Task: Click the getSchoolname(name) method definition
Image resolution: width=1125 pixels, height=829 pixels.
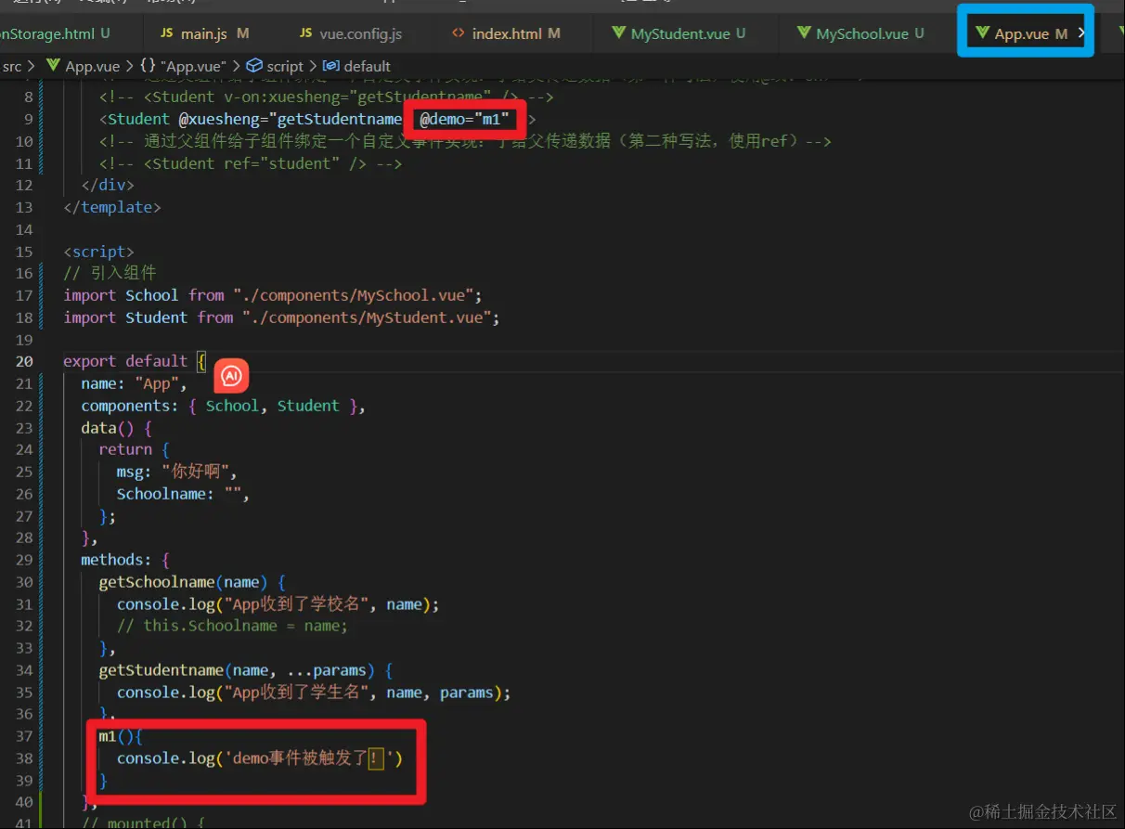Action: [x=192, y=582]
